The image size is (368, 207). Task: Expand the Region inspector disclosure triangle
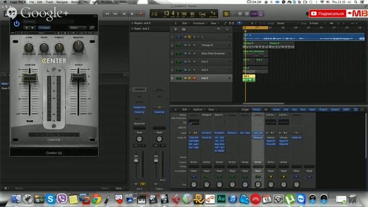click(x=132, y=23)
